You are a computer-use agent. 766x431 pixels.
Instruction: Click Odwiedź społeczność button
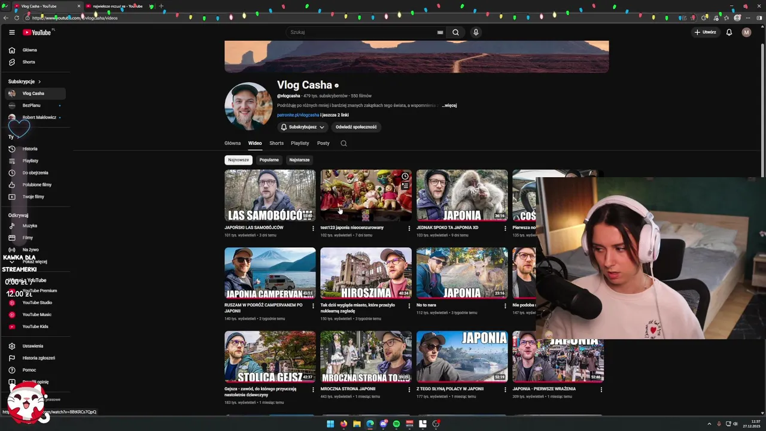(x=356, y=127)
